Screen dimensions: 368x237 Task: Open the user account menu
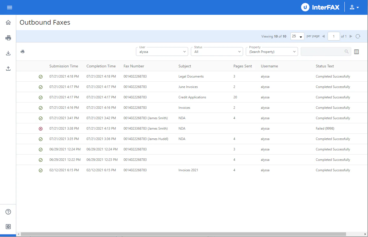354,7
